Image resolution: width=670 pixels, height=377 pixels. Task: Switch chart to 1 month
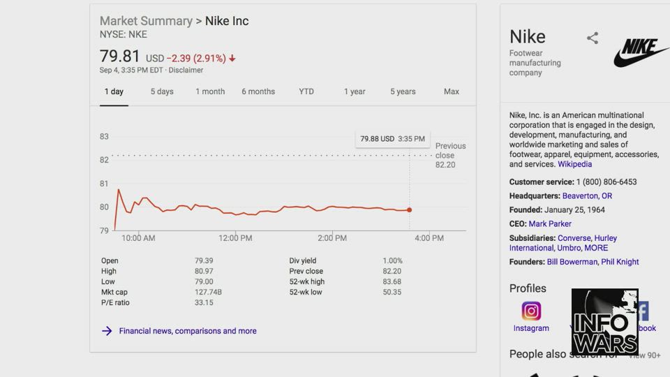[210, 91]
